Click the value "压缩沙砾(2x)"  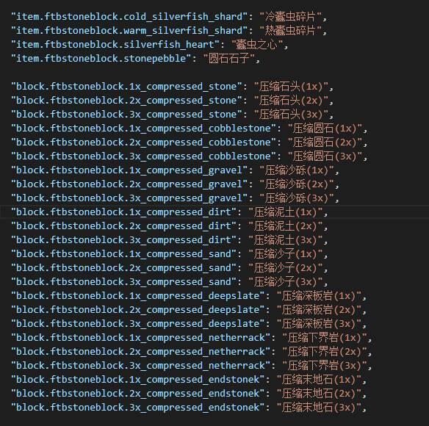[x=297, y=184]
